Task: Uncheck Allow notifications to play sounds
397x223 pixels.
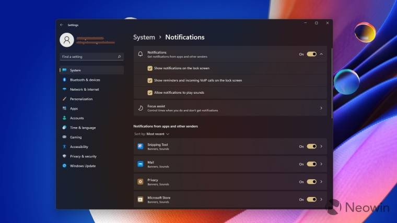Action: 150,92
